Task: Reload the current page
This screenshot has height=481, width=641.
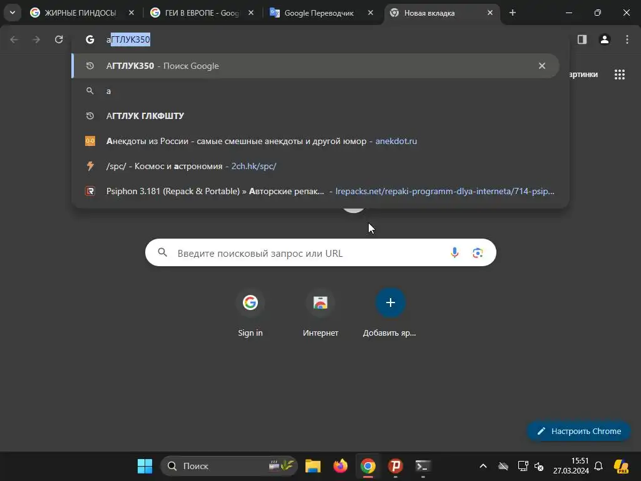Action: click(x=59, y=39)
